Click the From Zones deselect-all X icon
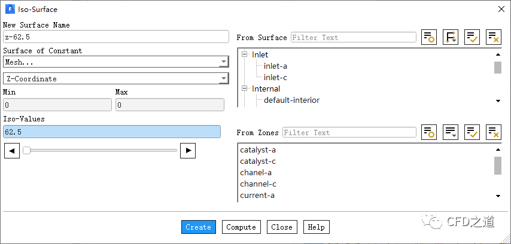 (494, 132)
